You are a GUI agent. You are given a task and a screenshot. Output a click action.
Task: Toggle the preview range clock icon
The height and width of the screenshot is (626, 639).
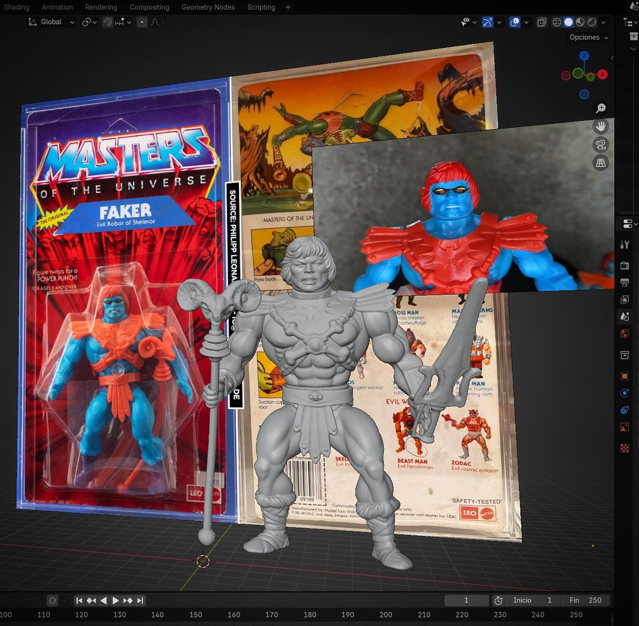(x=498, y=600)
